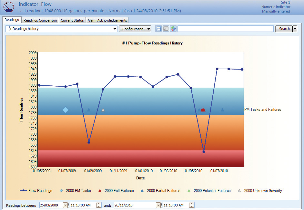The height and width of the screenshot is (210, 304).
Task: Open the Alarm Acknowledgements tab
Action: coord(107,20)
